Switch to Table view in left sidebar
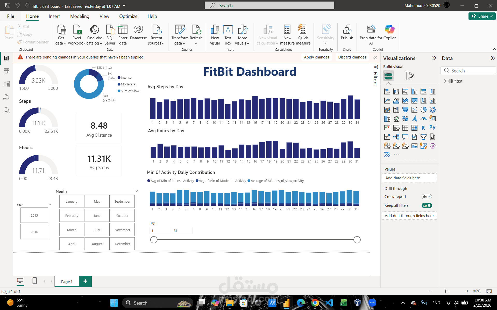 [x=6, y=71]
